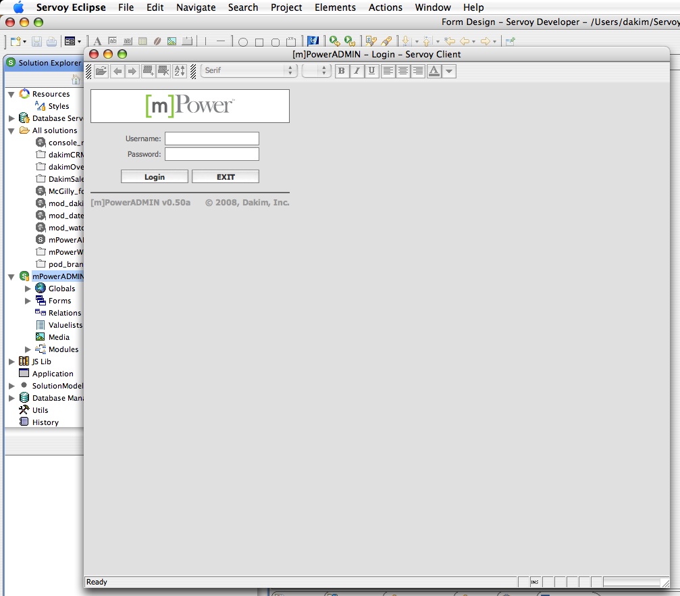The width and height of the screenshot is (680, 596).
Task: Click the home icon in Solution Explorer
Action: (76, 80)
